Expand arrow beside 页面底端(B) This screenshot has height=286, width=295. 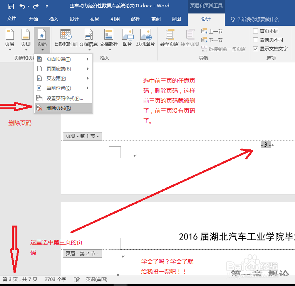88,69
